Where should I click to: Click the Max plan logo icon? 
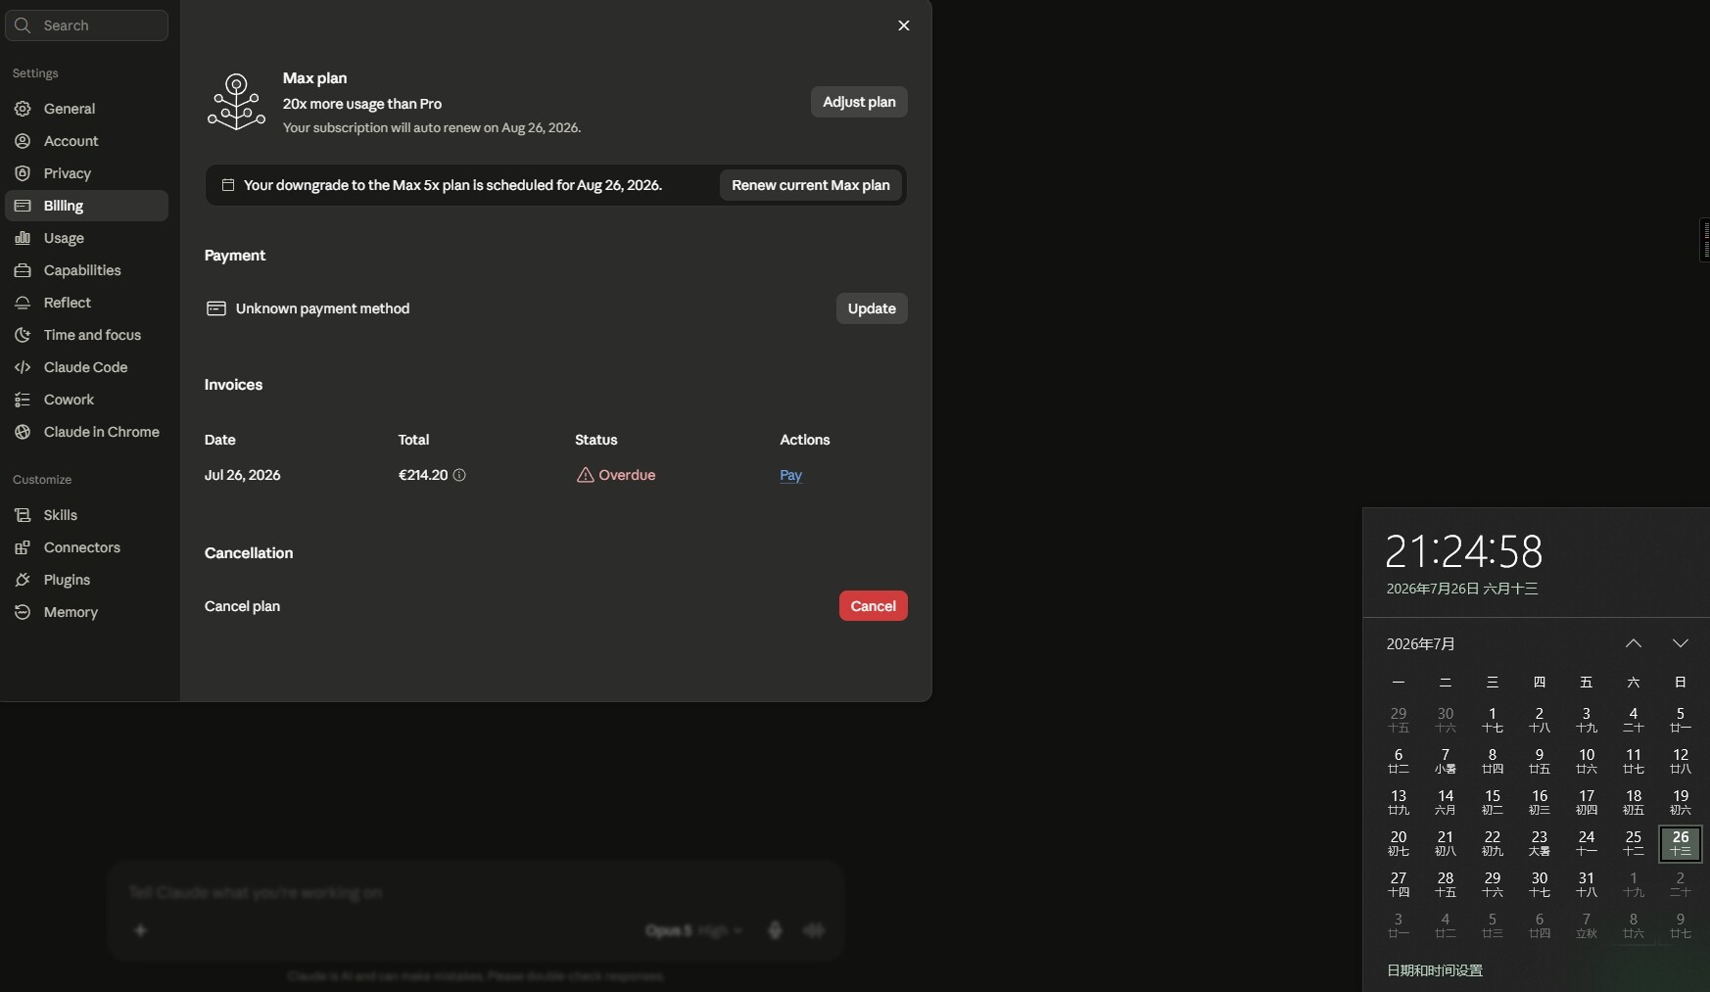pos(236,102)
